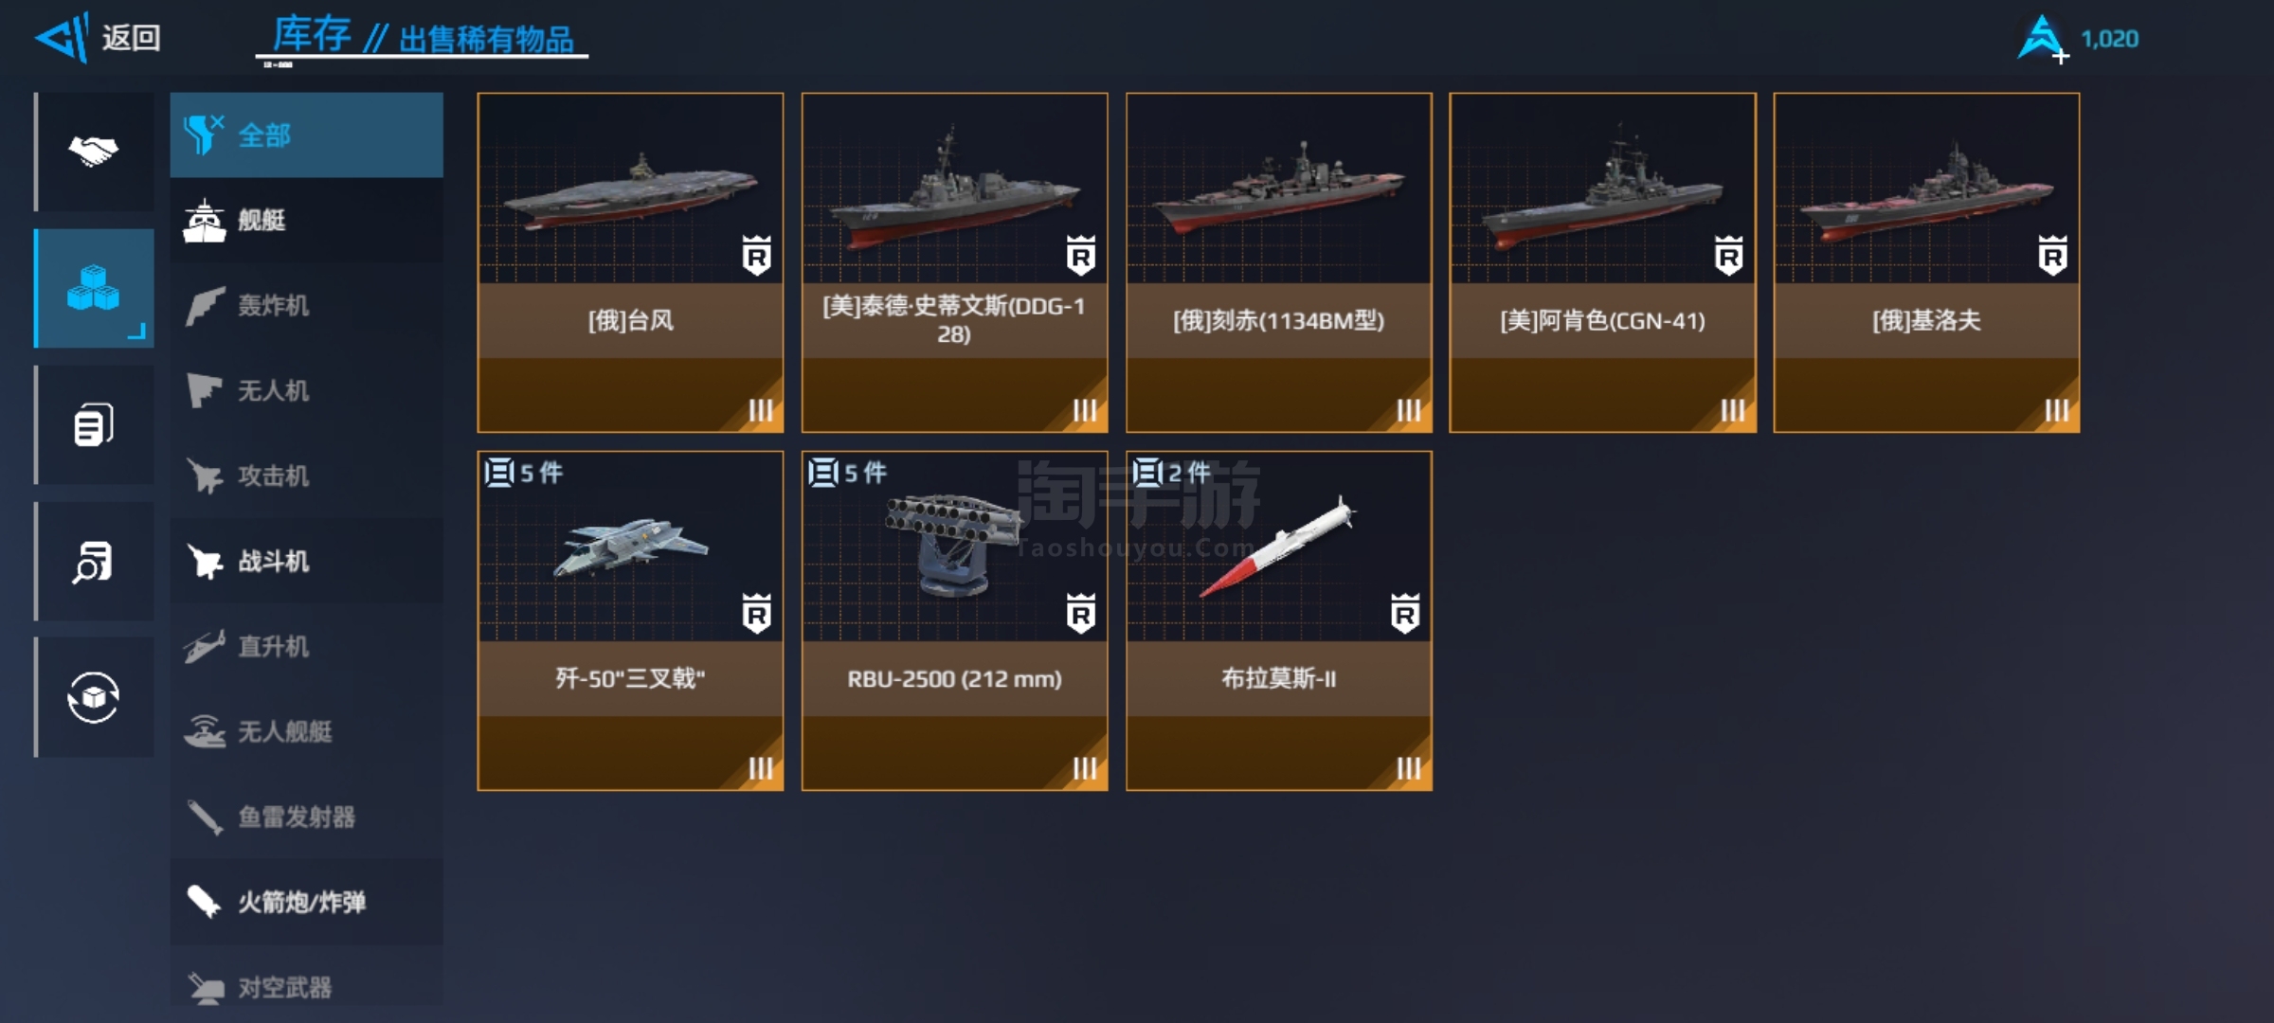
Task: Select the RBU-2500 (212 mm) item card
Action: tap(954, 620)
